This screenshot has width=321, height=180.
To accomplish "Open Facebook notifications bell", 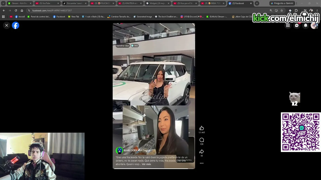I will tap(305, 25).
